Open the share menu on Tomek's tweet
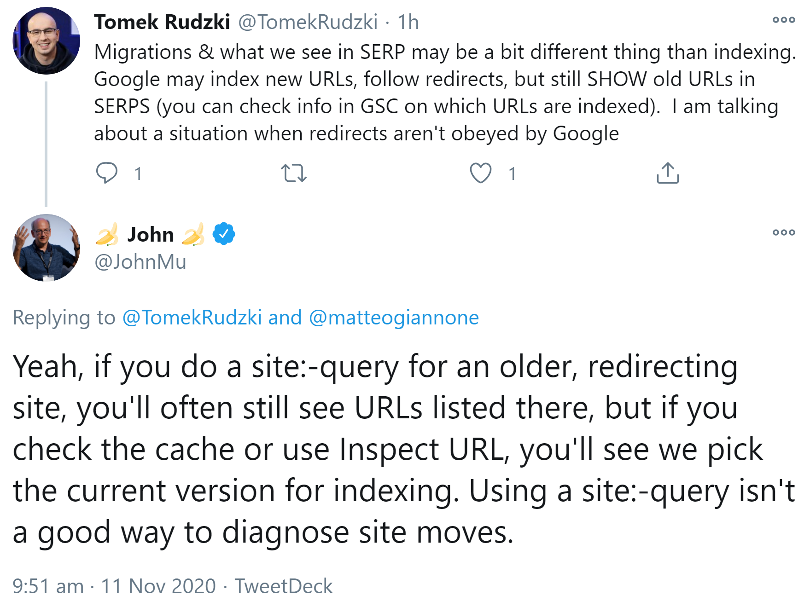The width and height of the screenshot is (810, 613). tap(669, 173)
